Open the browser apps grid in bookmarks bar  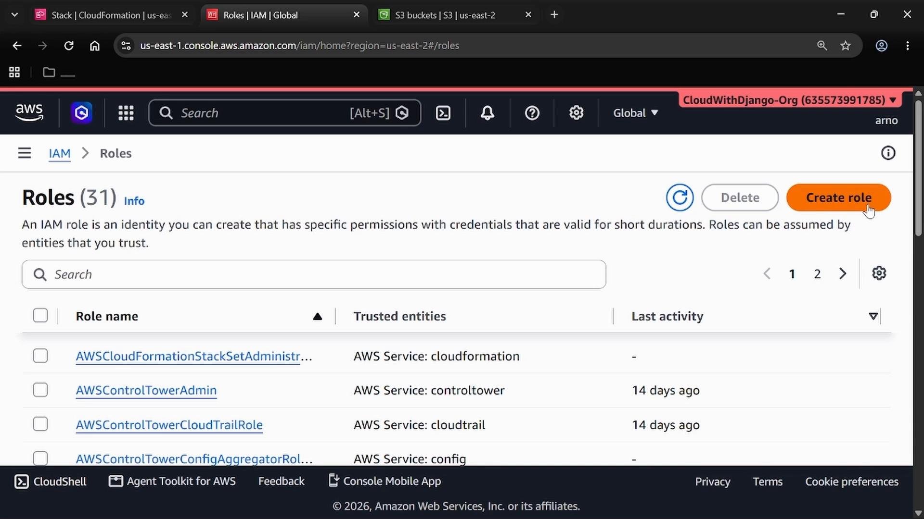[x=14, y=72]
